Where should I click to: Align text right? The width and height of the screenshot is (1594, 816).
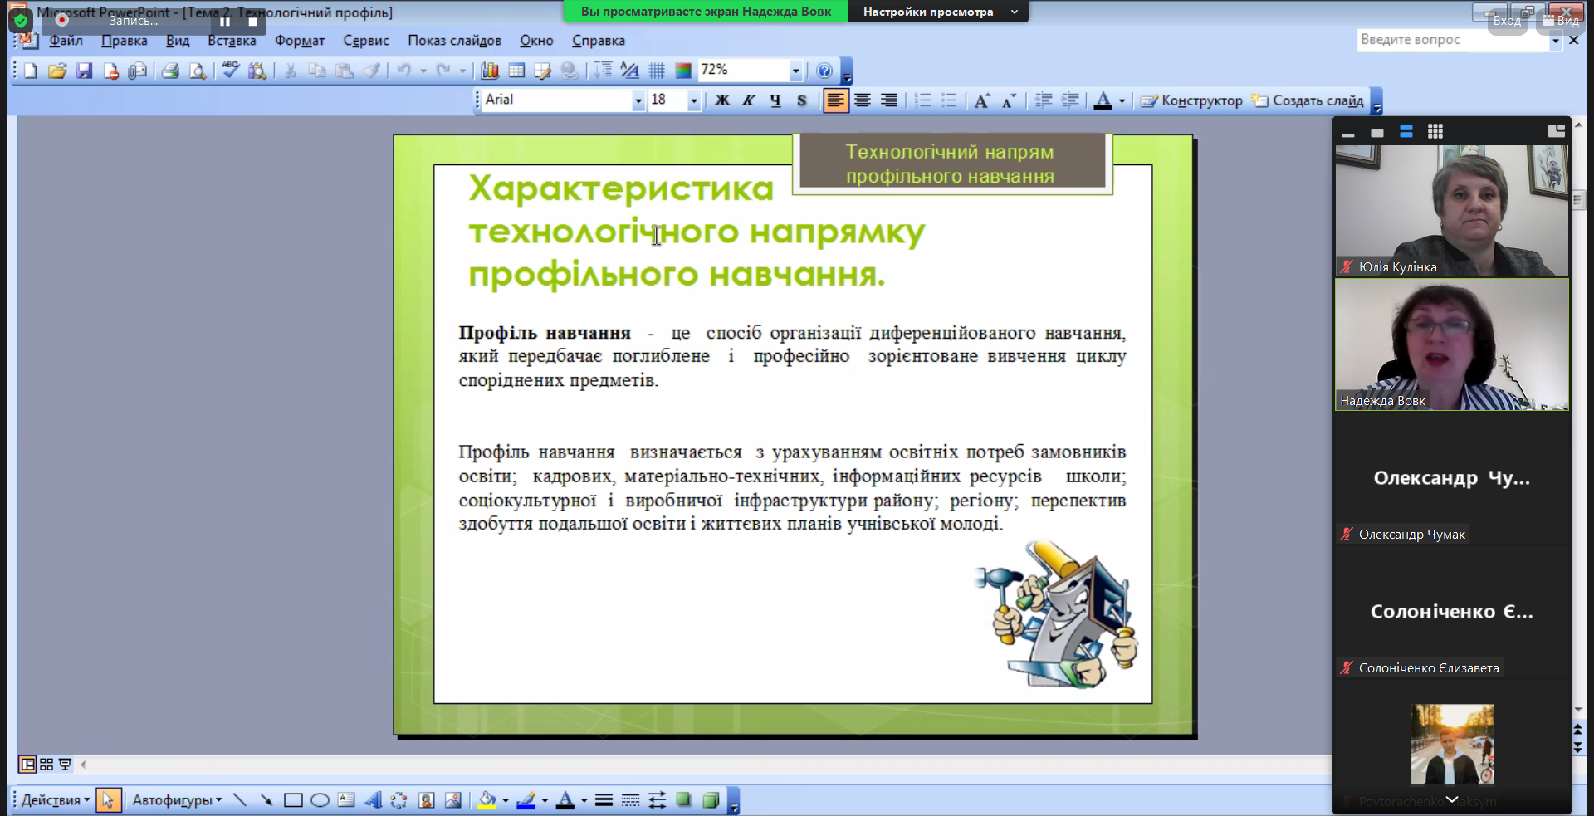[x=889, y=100]
